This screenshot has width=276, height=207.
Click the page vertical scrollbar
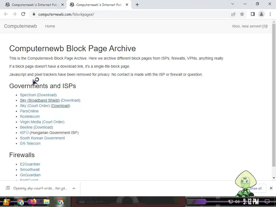coord(274,95)
